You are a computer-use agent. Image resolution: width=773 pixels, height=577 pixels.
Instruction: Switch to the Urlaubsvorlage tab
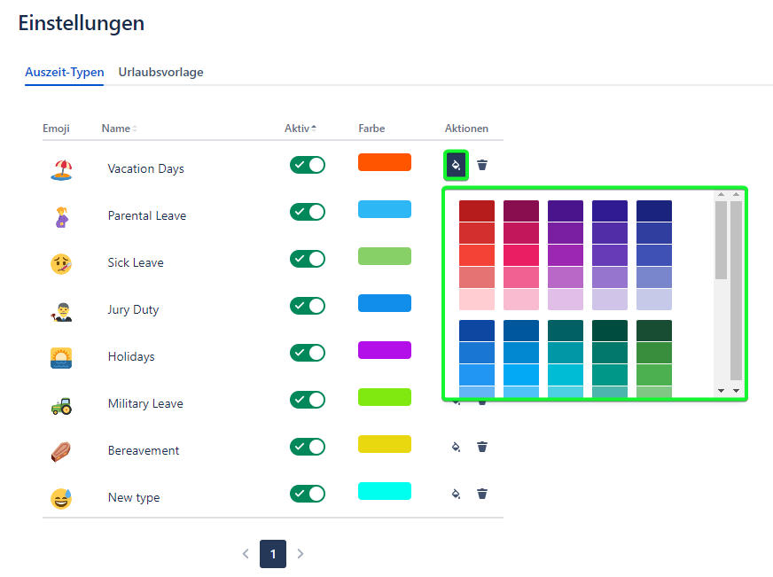tap(160, 73)
